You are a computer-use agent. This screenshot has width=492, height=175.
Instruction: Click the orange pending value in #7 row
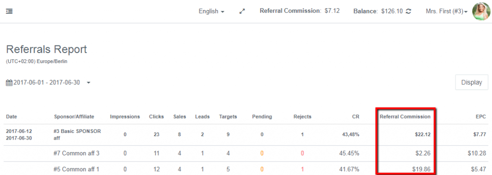coord(262,153)
